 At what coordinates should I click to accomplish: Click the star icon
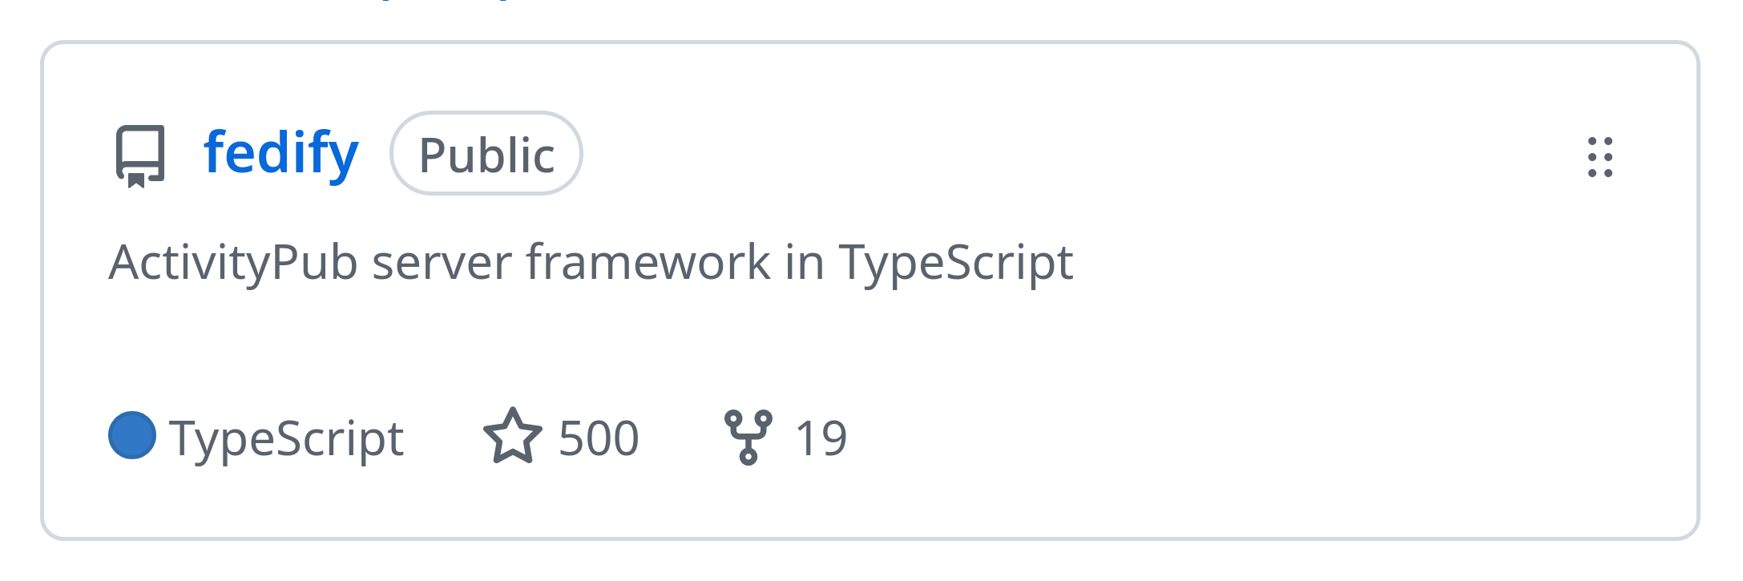512,437
